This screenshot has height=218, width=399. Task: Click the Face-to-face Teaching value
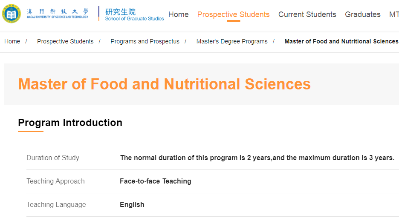click(156, 181)
